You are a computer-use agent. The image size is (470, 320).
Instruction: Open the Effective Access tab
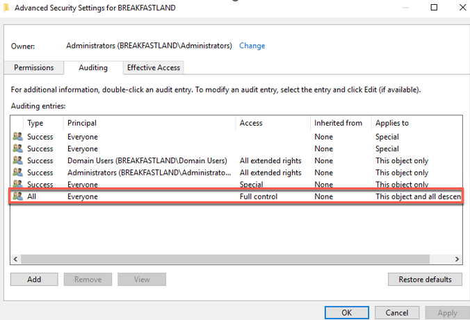(x=153, y=68)
